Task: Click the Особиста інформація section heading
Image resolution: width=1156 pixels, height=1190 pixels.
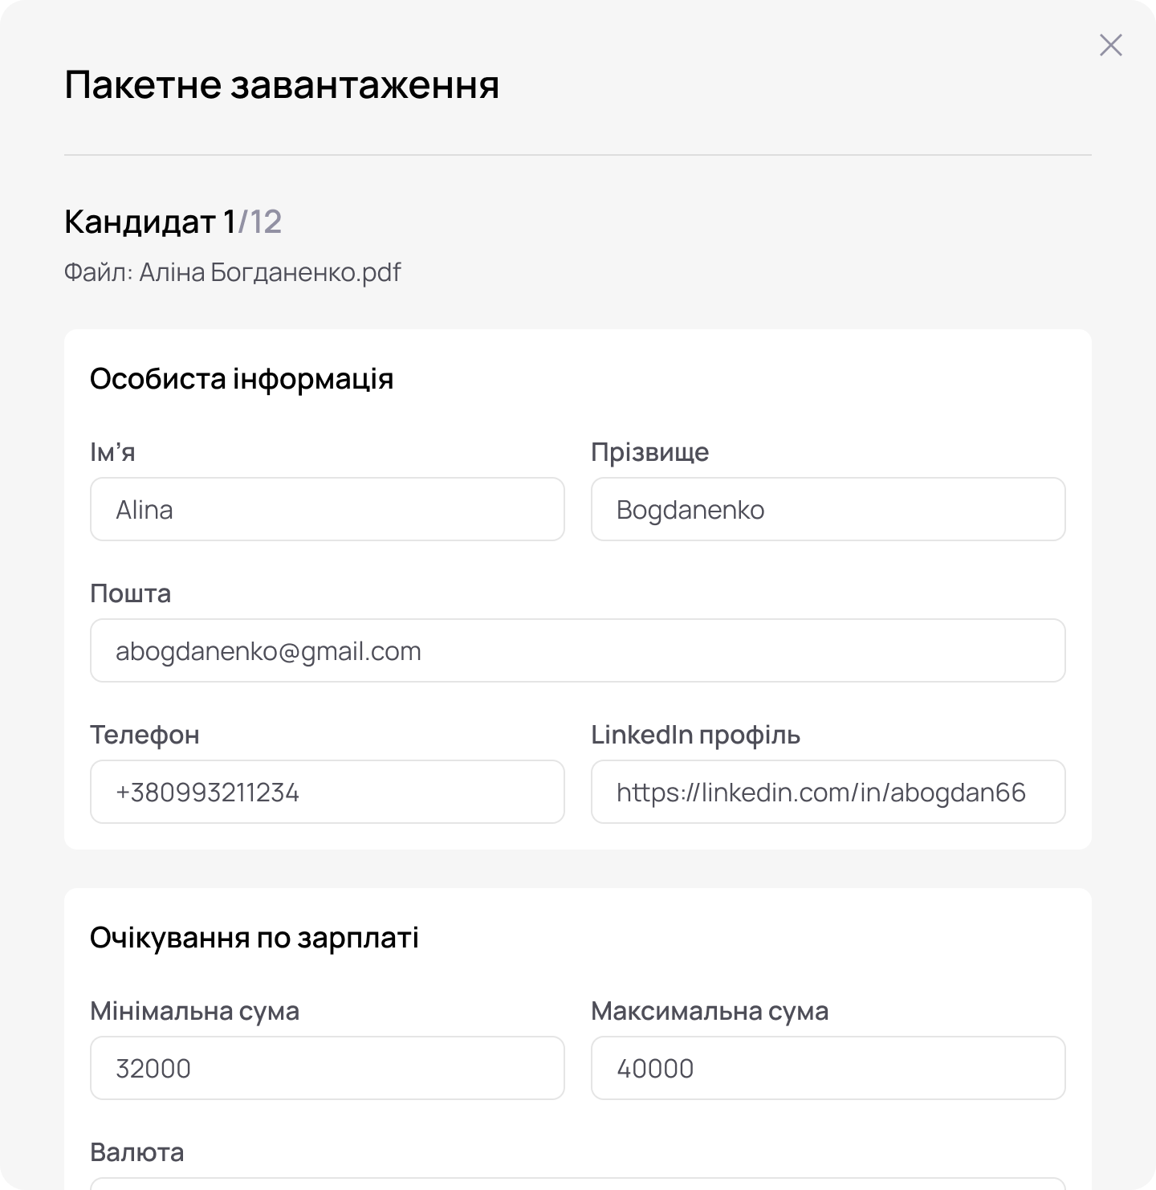Action: click(242, 378)
